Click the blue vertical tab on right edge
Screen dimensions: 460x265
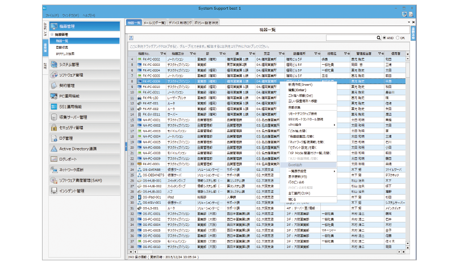click(413, 33)
